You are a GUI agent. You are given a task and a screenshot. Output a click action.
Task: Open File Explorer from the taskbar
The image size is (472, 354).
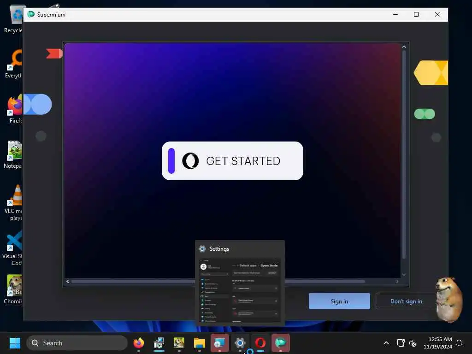(199, 343)
